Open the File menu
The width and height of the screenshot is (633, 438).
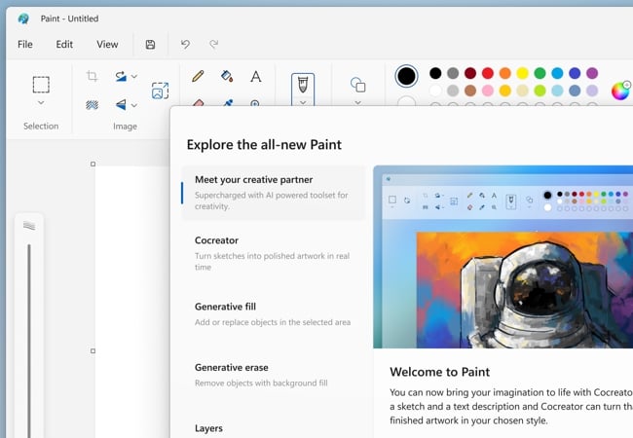25,45
